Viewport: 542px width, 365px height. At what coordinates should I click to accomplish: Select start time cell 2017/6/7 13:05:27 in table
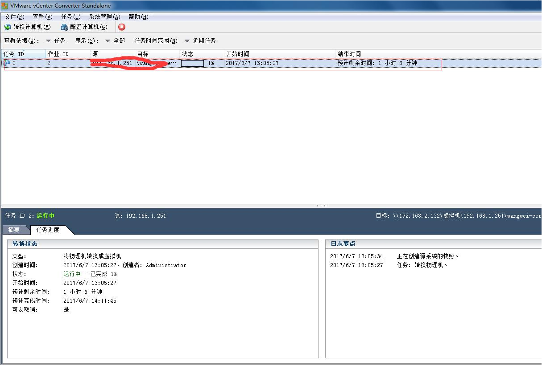pos(252,63)
